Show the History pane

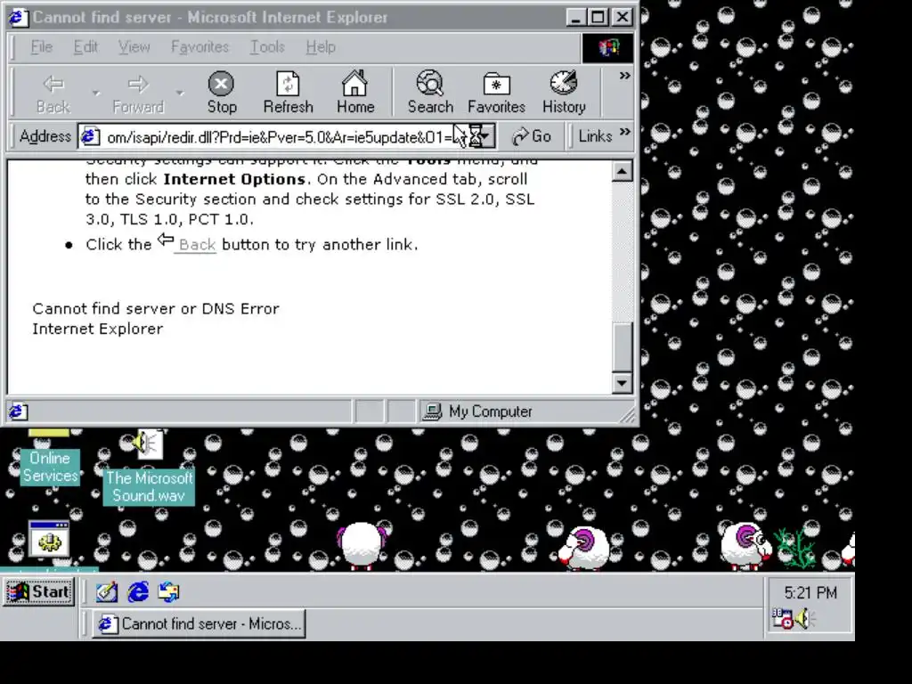564,93
